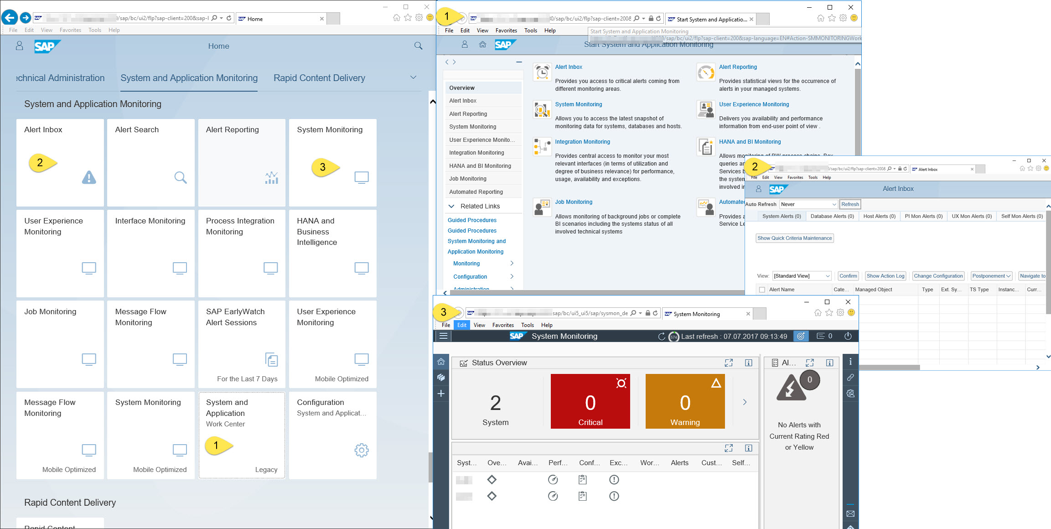Screen dimensions: 1051x529
Task: Open the User Experience Monitoring link in Overview
Action: click(754, 104)
